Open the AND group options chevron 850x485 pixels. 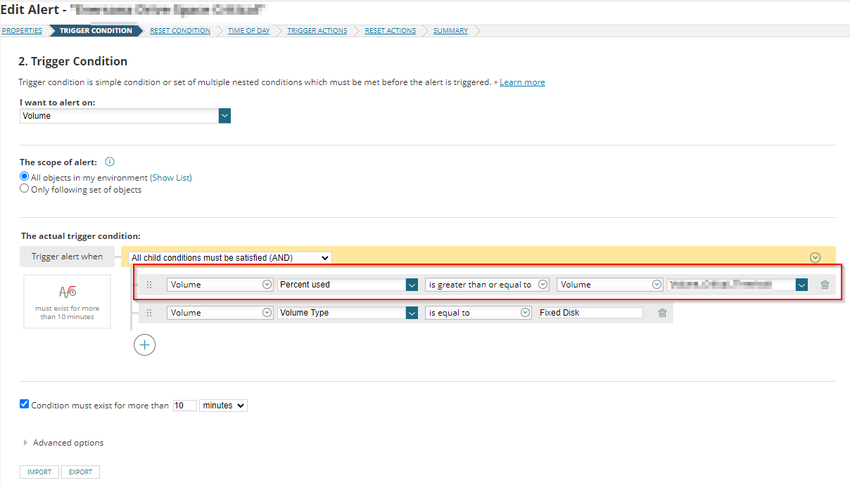tap(816, 258)
